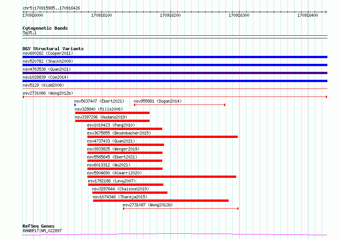Open the nsv6013312 (Wu2021) label
338x239 pixels.
point(109,165)
